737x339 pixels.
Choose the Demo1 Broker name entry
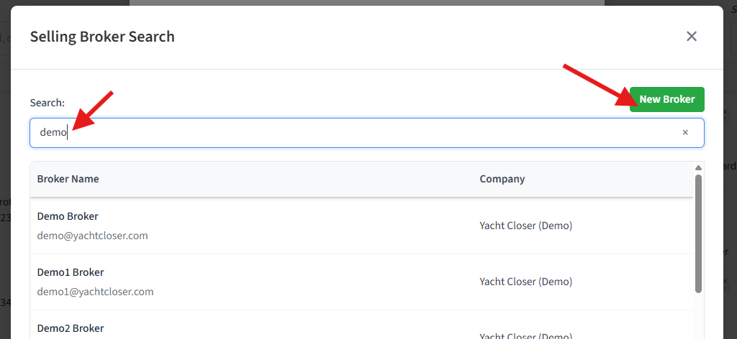coord(71,272)
